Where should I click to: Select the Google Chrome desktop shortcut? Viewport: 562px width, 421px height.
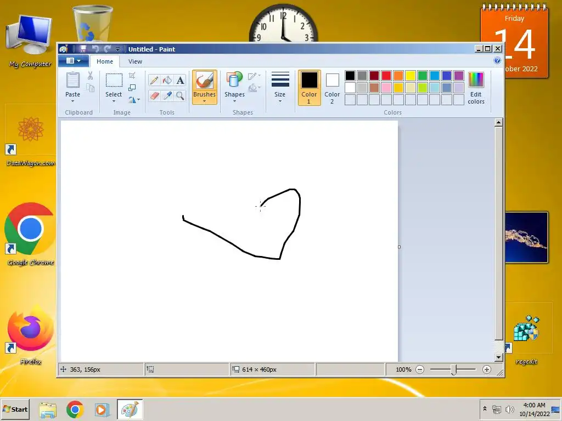31,235
